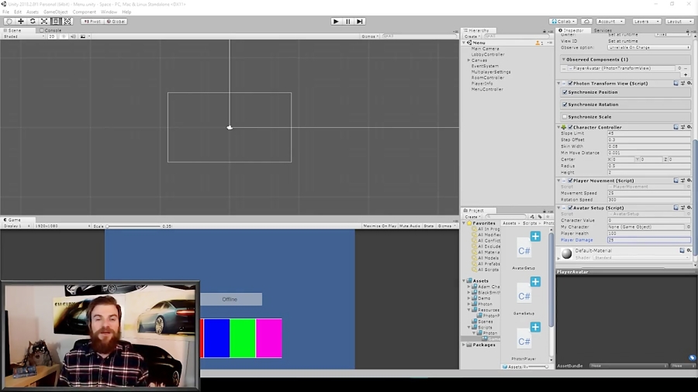
Task: Open Photon Transform View gear menu
Action: click(x=689, y=83)
